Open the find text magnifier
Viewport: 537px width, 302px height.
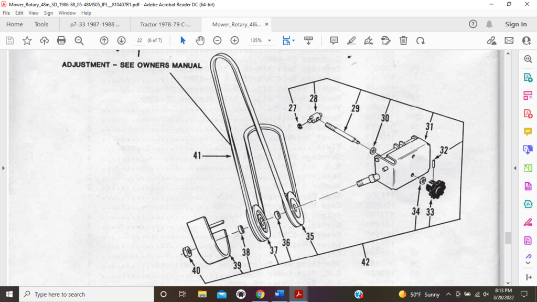(x=79, y=40)
